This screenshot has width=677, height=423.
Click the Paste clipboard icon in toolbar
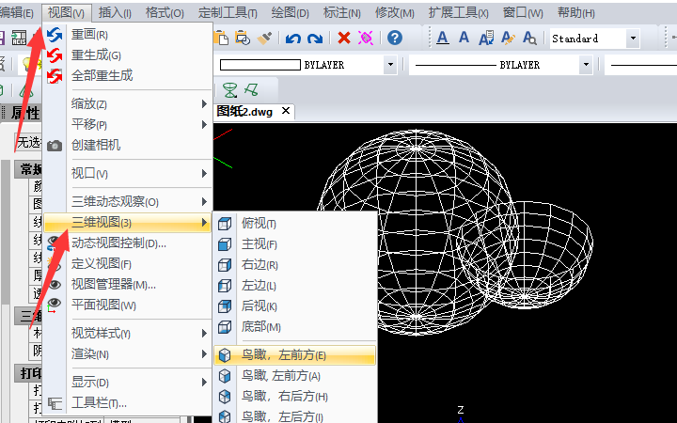221,38
